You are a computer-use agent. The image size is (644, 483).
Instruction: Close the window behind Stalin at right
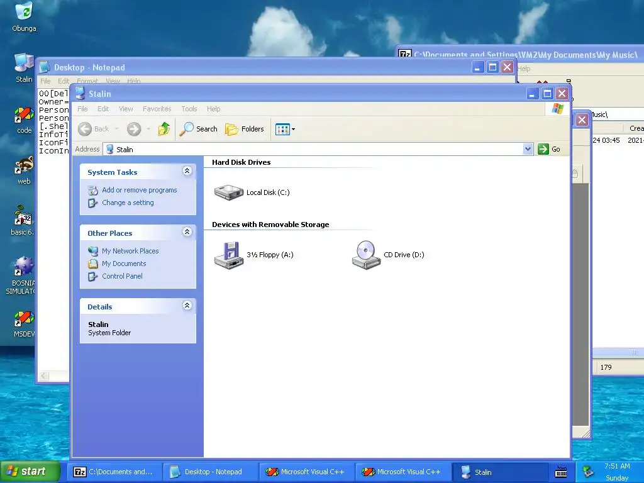(582, 120)
